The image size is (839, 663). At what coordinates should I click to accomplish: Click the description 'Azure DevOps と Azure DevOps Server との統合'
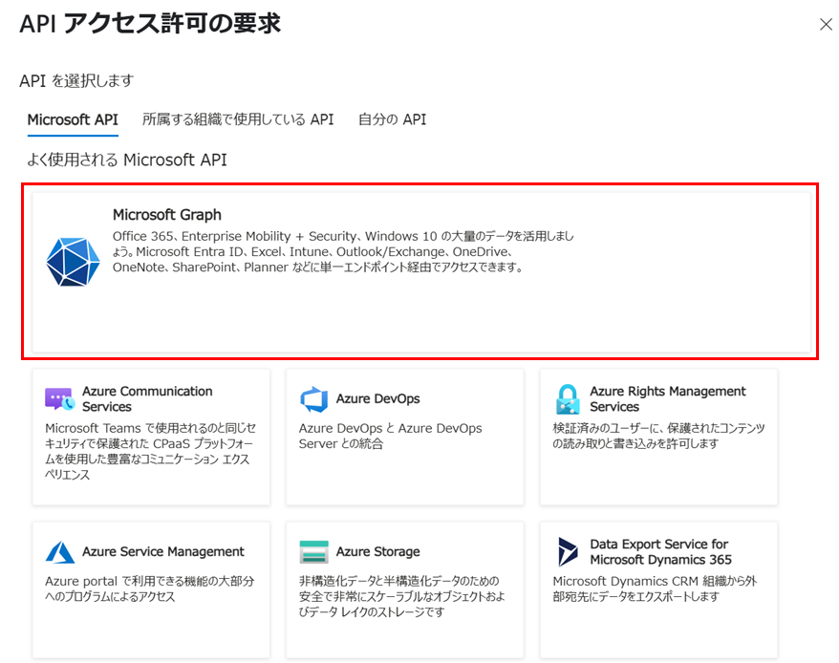tap(390, 437)
